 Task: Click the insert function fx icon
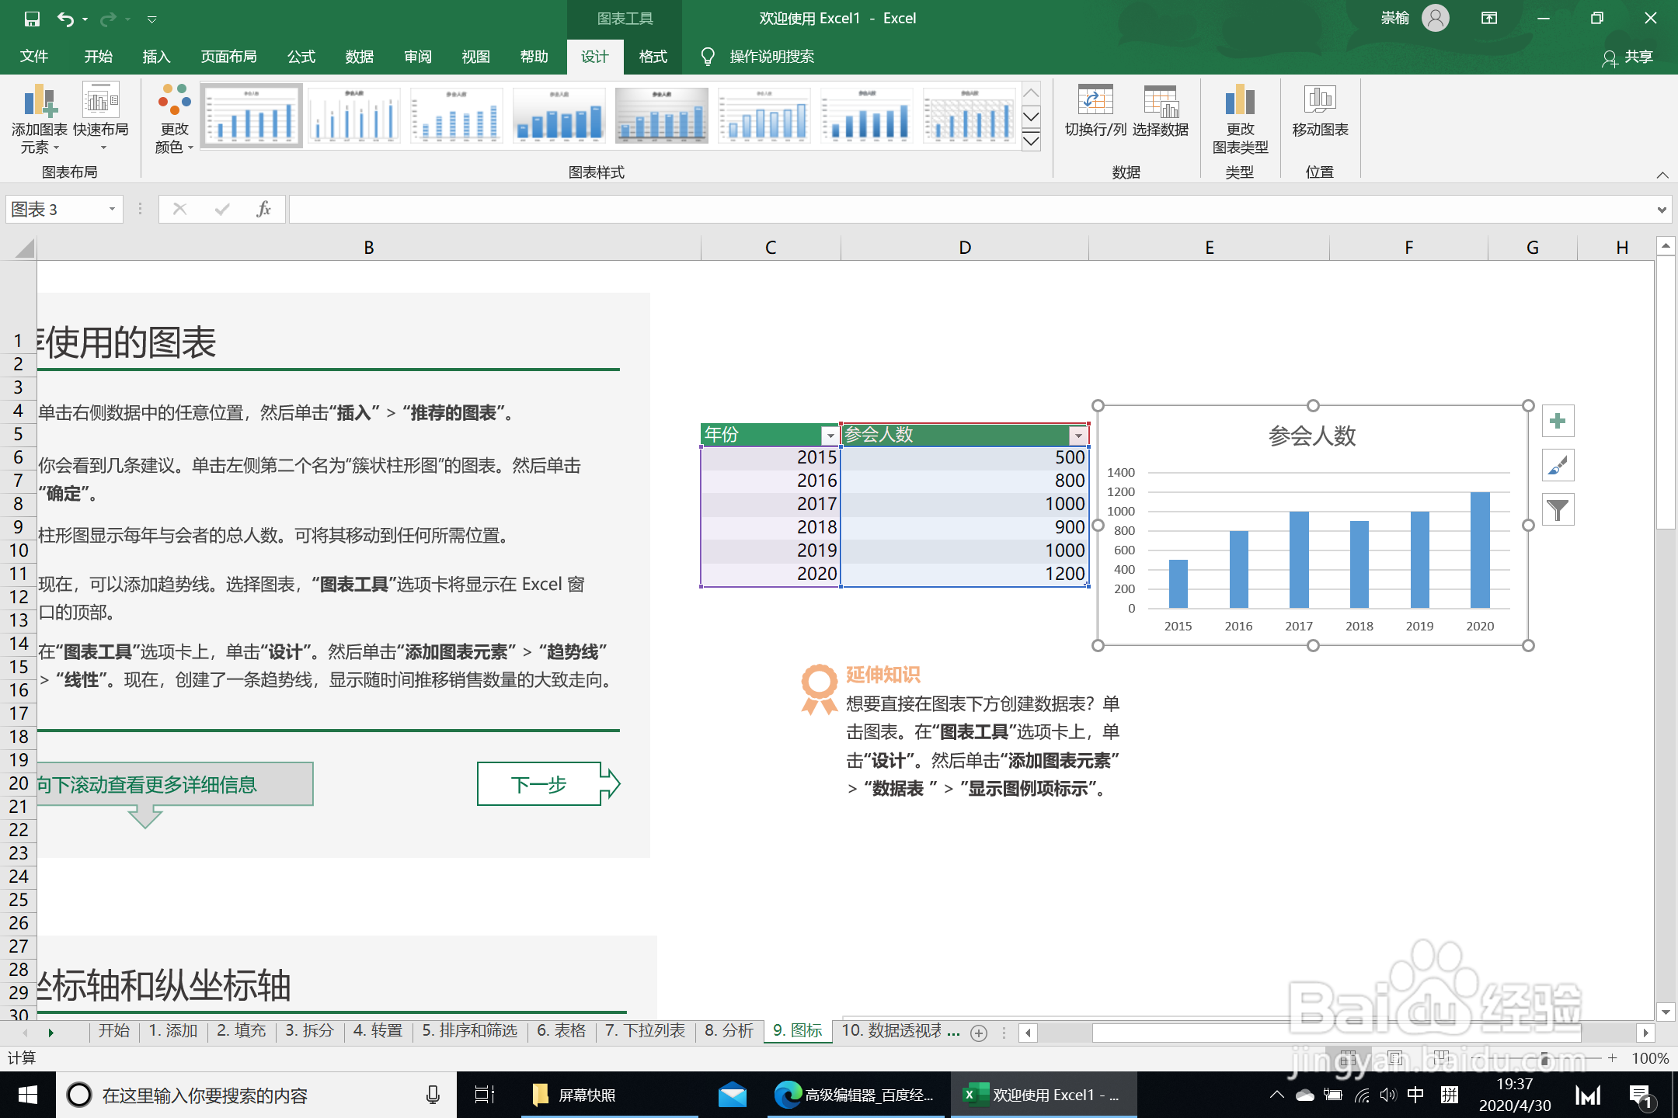point(263,209)
